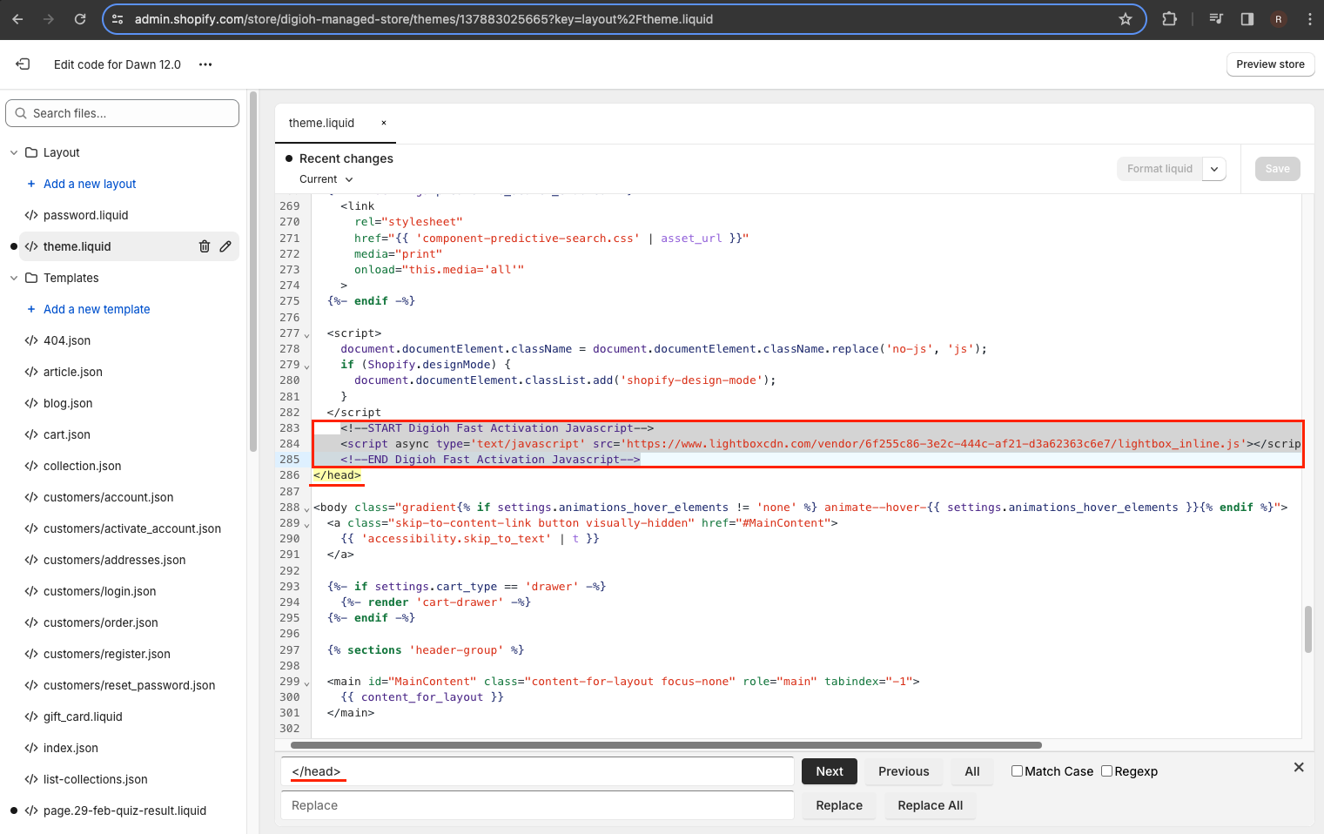Switch to the theme.liquid tab
Image resolution: width=1324 pixels, height=834 pixels.
point(321,123)
